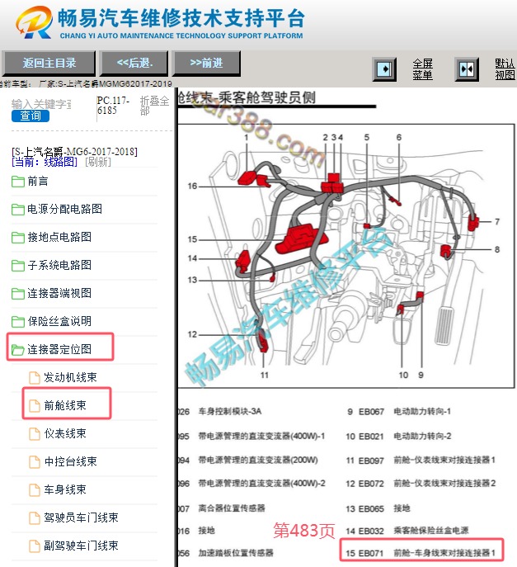
Task: Click the text EB067 电动助力转向-1
Action: [404, 412]
